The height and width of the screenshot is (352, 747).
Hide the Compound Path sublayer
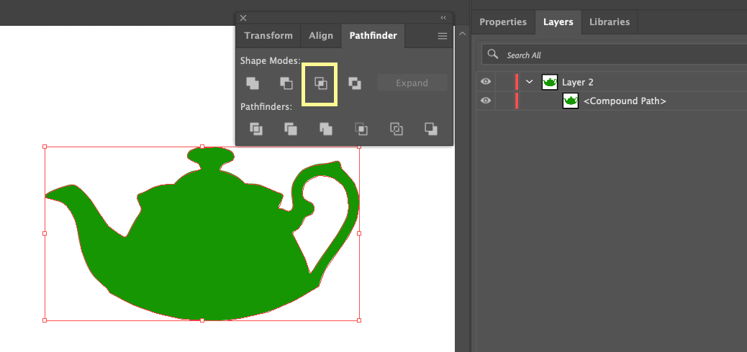click(x=486, y=101)
